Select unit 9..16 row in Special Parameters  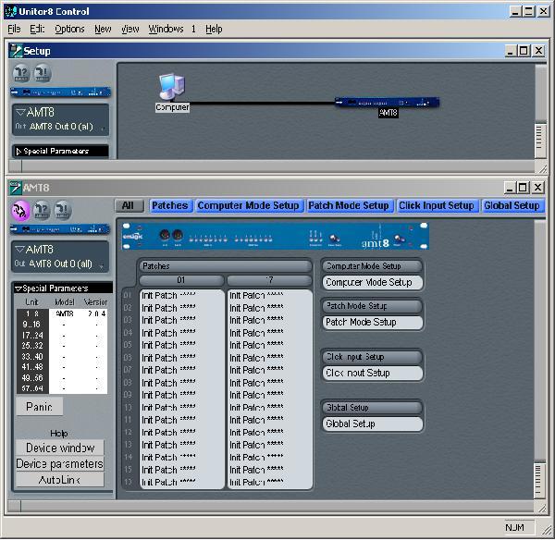coord(62,325)
